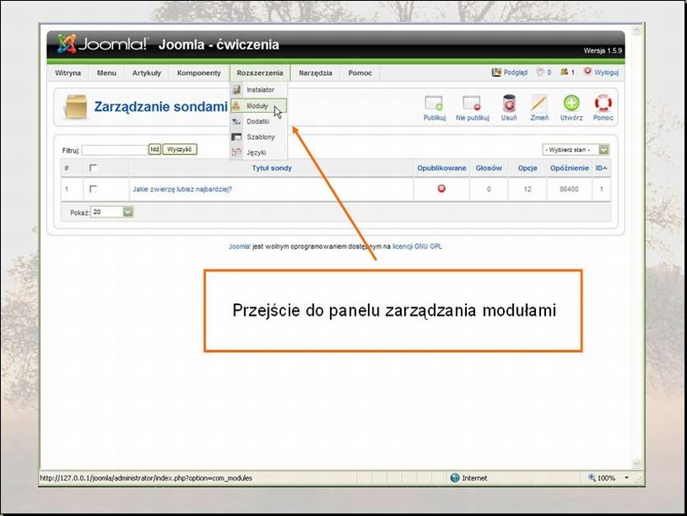Click the browser scrollbar up arrow

coord(637,30)
